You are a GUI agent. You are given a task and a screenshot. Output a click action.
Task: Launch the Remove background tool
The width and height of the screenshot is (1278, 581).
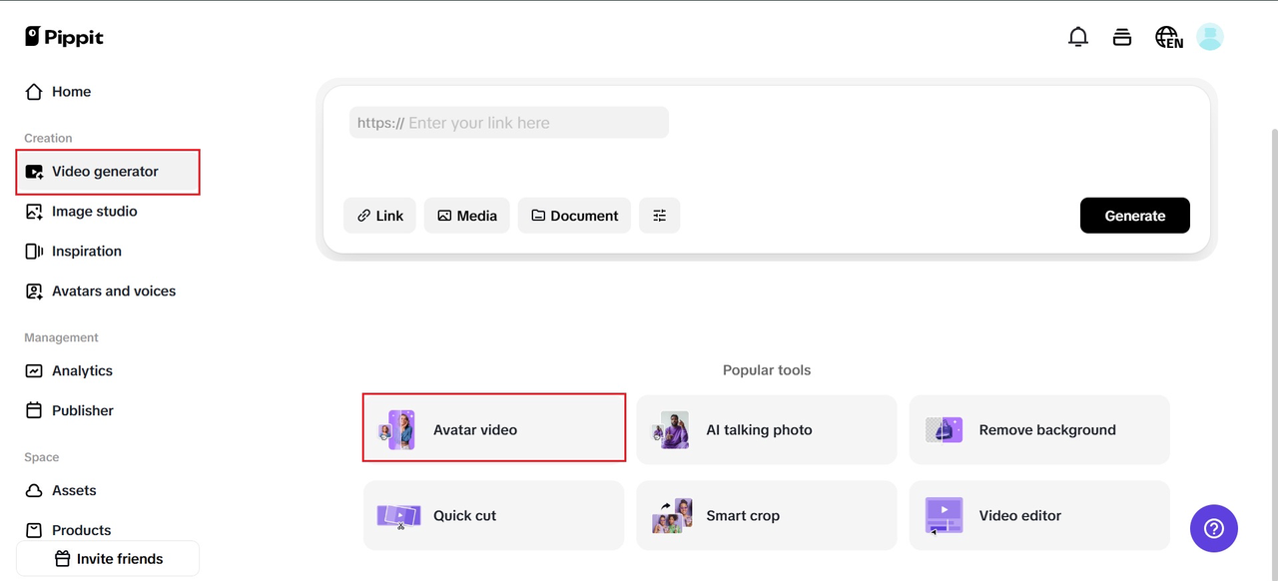pos(1038,430)
